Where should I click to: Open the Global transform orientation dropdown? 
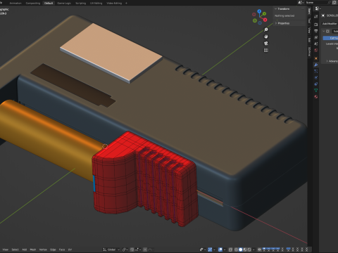[x=111, y=249]
